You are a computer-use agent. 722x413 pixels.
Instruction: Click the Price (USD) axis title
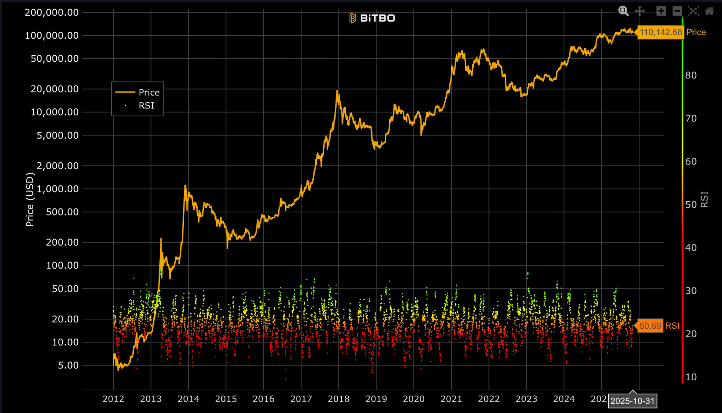coord(30,199)
